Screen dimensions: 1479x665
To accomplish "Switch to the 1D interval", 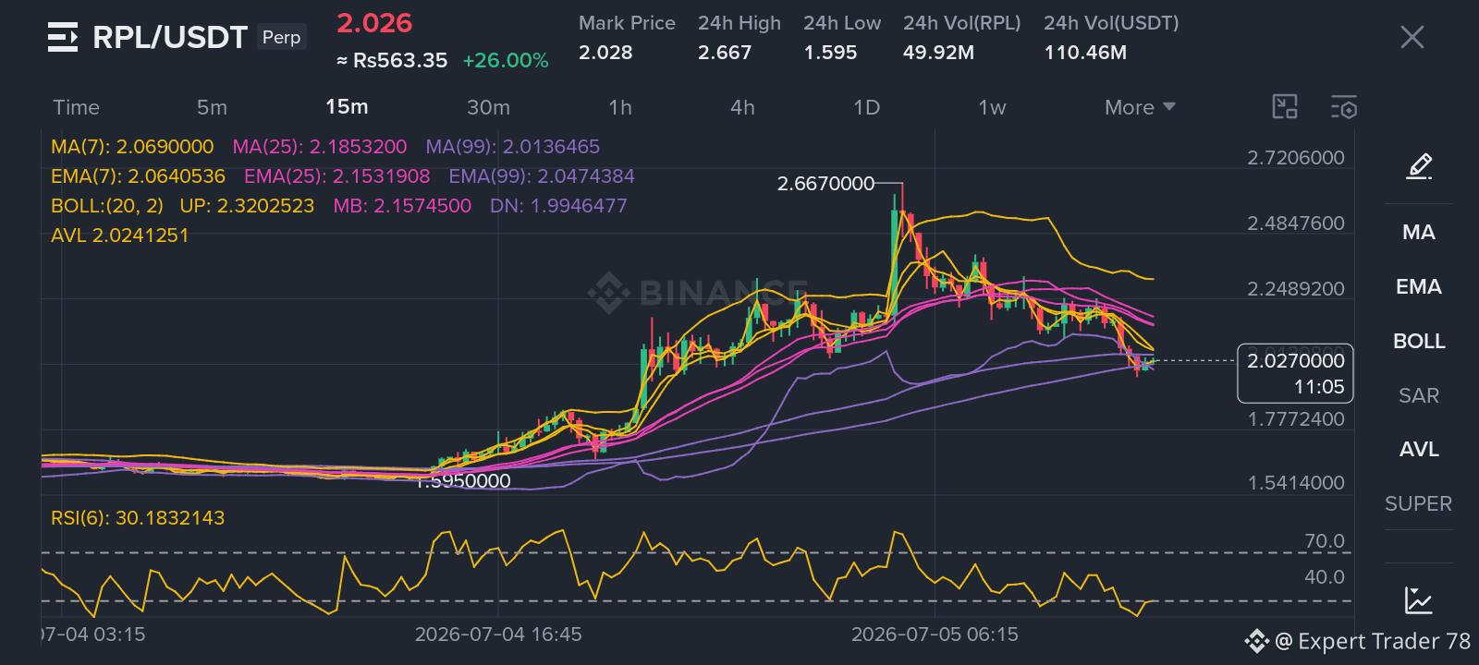I will pos(866,107).
